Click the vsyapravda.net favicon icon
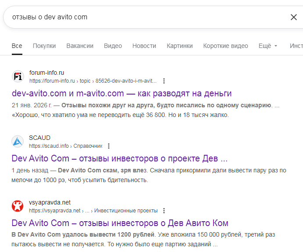The width and height of the screenshot is (303, 252). coord(18,206)
